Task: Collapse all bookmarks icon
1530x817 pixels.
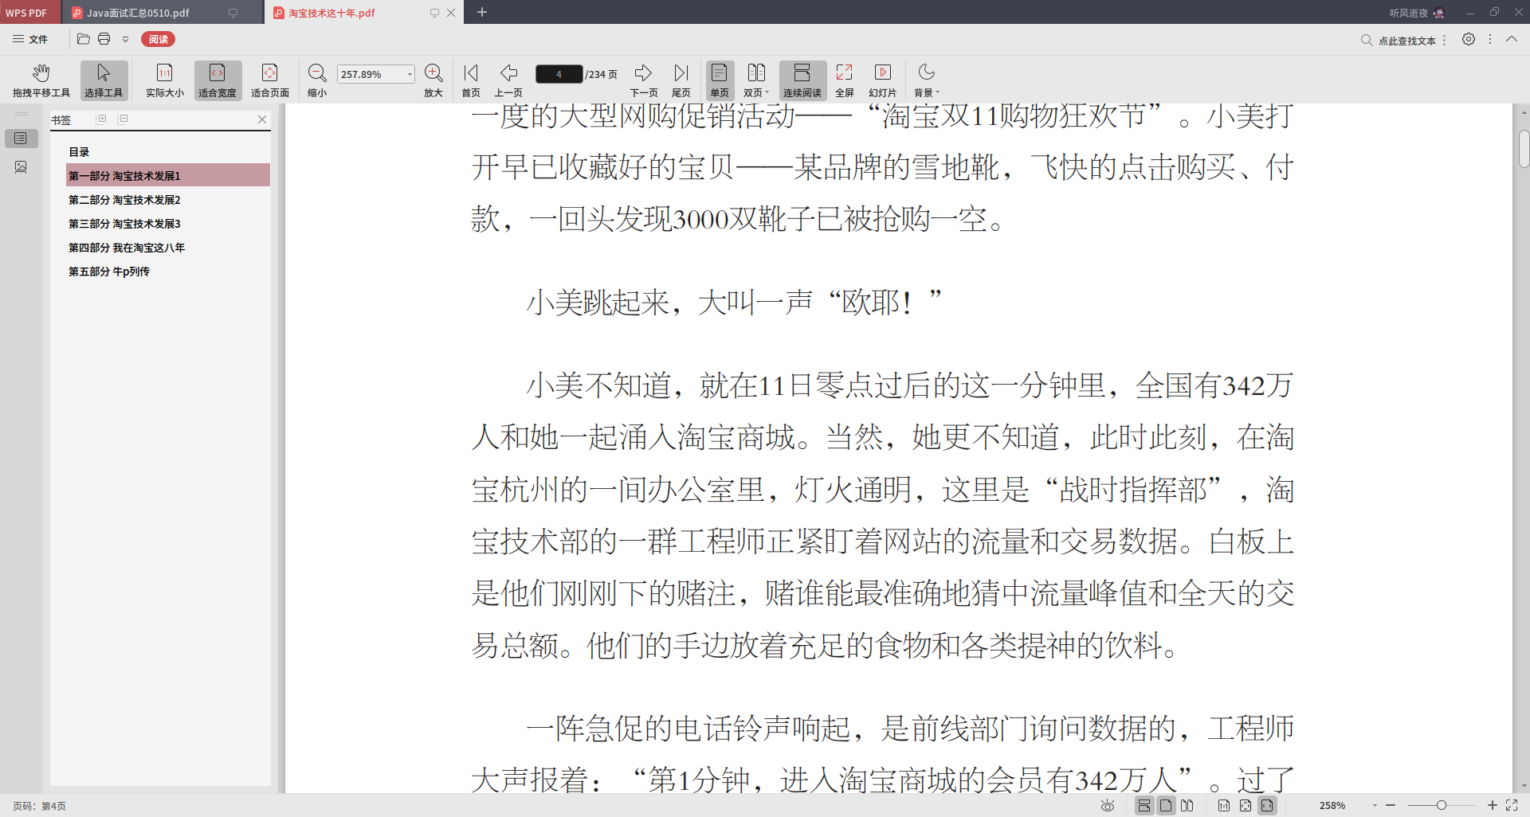Action: tap(123, 119)
